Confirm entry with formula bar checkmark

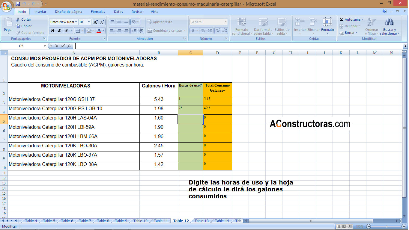click(x=63, y=46)
